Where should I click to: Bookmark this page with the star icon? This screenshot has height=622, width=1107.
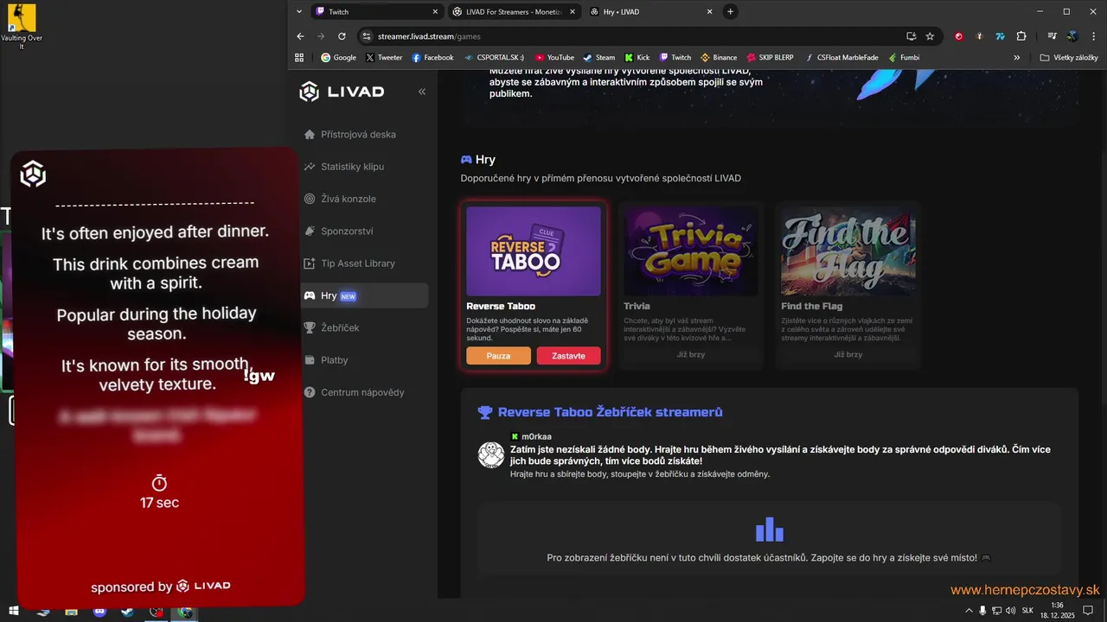coord(930,36)
